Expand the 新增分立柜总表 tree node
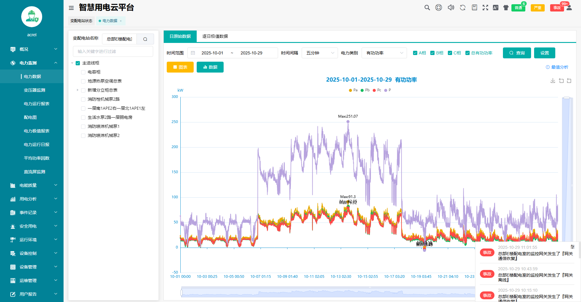 (x=77, y=90)
